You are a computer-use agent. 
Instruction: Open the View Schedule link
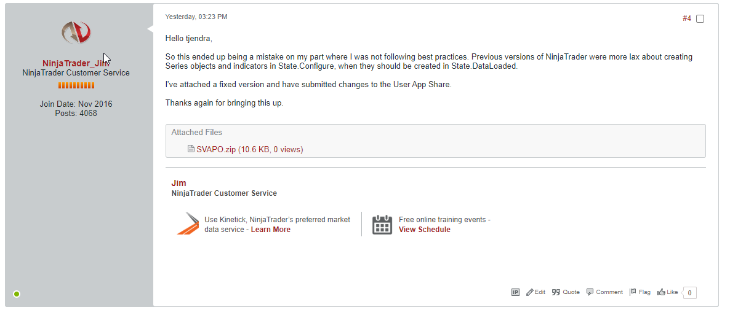click(424, 230)
